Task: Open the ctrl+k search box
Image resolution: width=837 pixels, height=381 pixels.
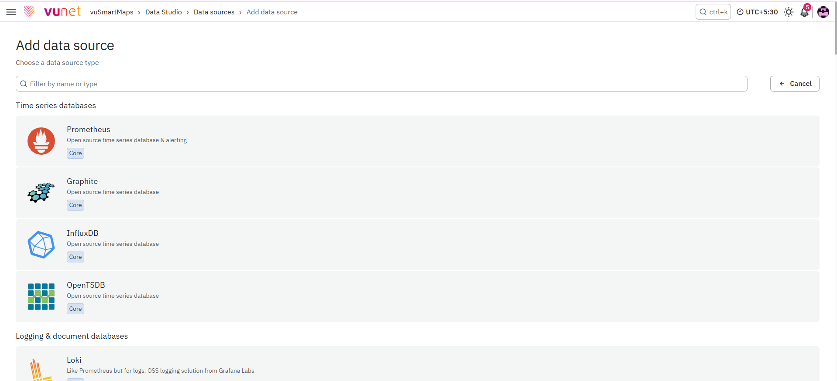Action: pos(713,12)
